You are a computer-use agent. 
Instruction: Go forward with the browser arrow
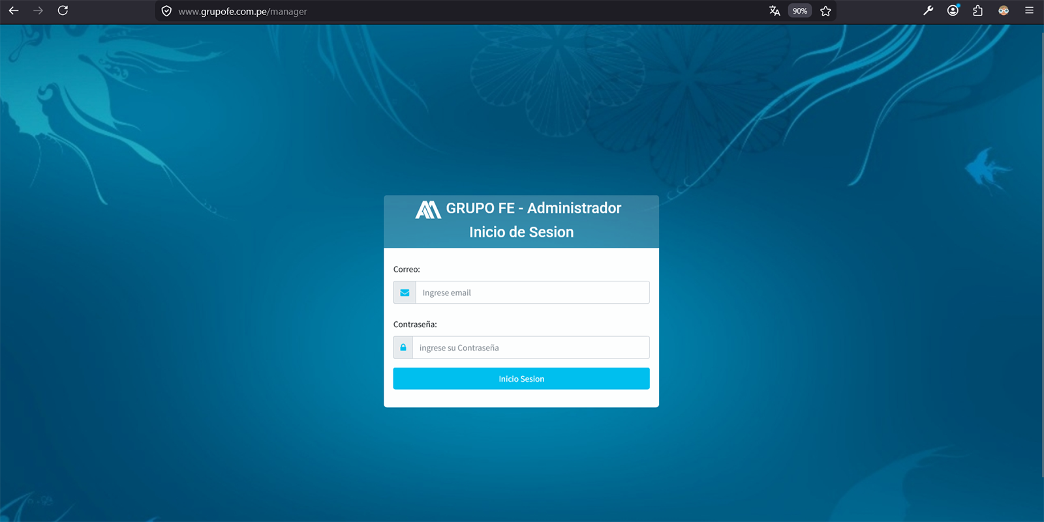click(x=38, y=10)
